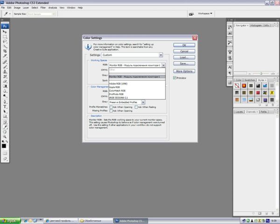Select the Slice tool
Viewport: 280px width, 224px height.
(x=5, y=56)
